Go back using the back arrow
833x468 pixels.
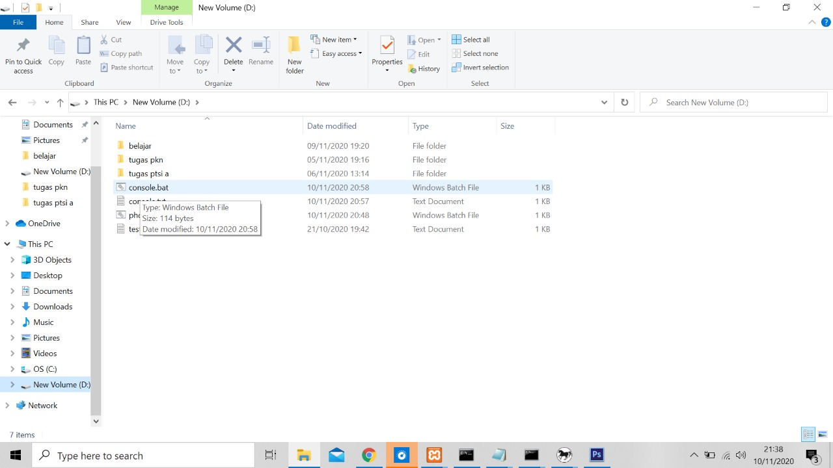12,102
